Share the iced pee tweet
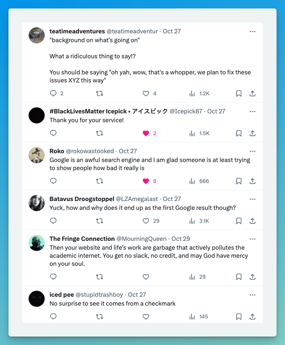The height and width of the screenshot is (345, 285). click(x=252, y=316)
